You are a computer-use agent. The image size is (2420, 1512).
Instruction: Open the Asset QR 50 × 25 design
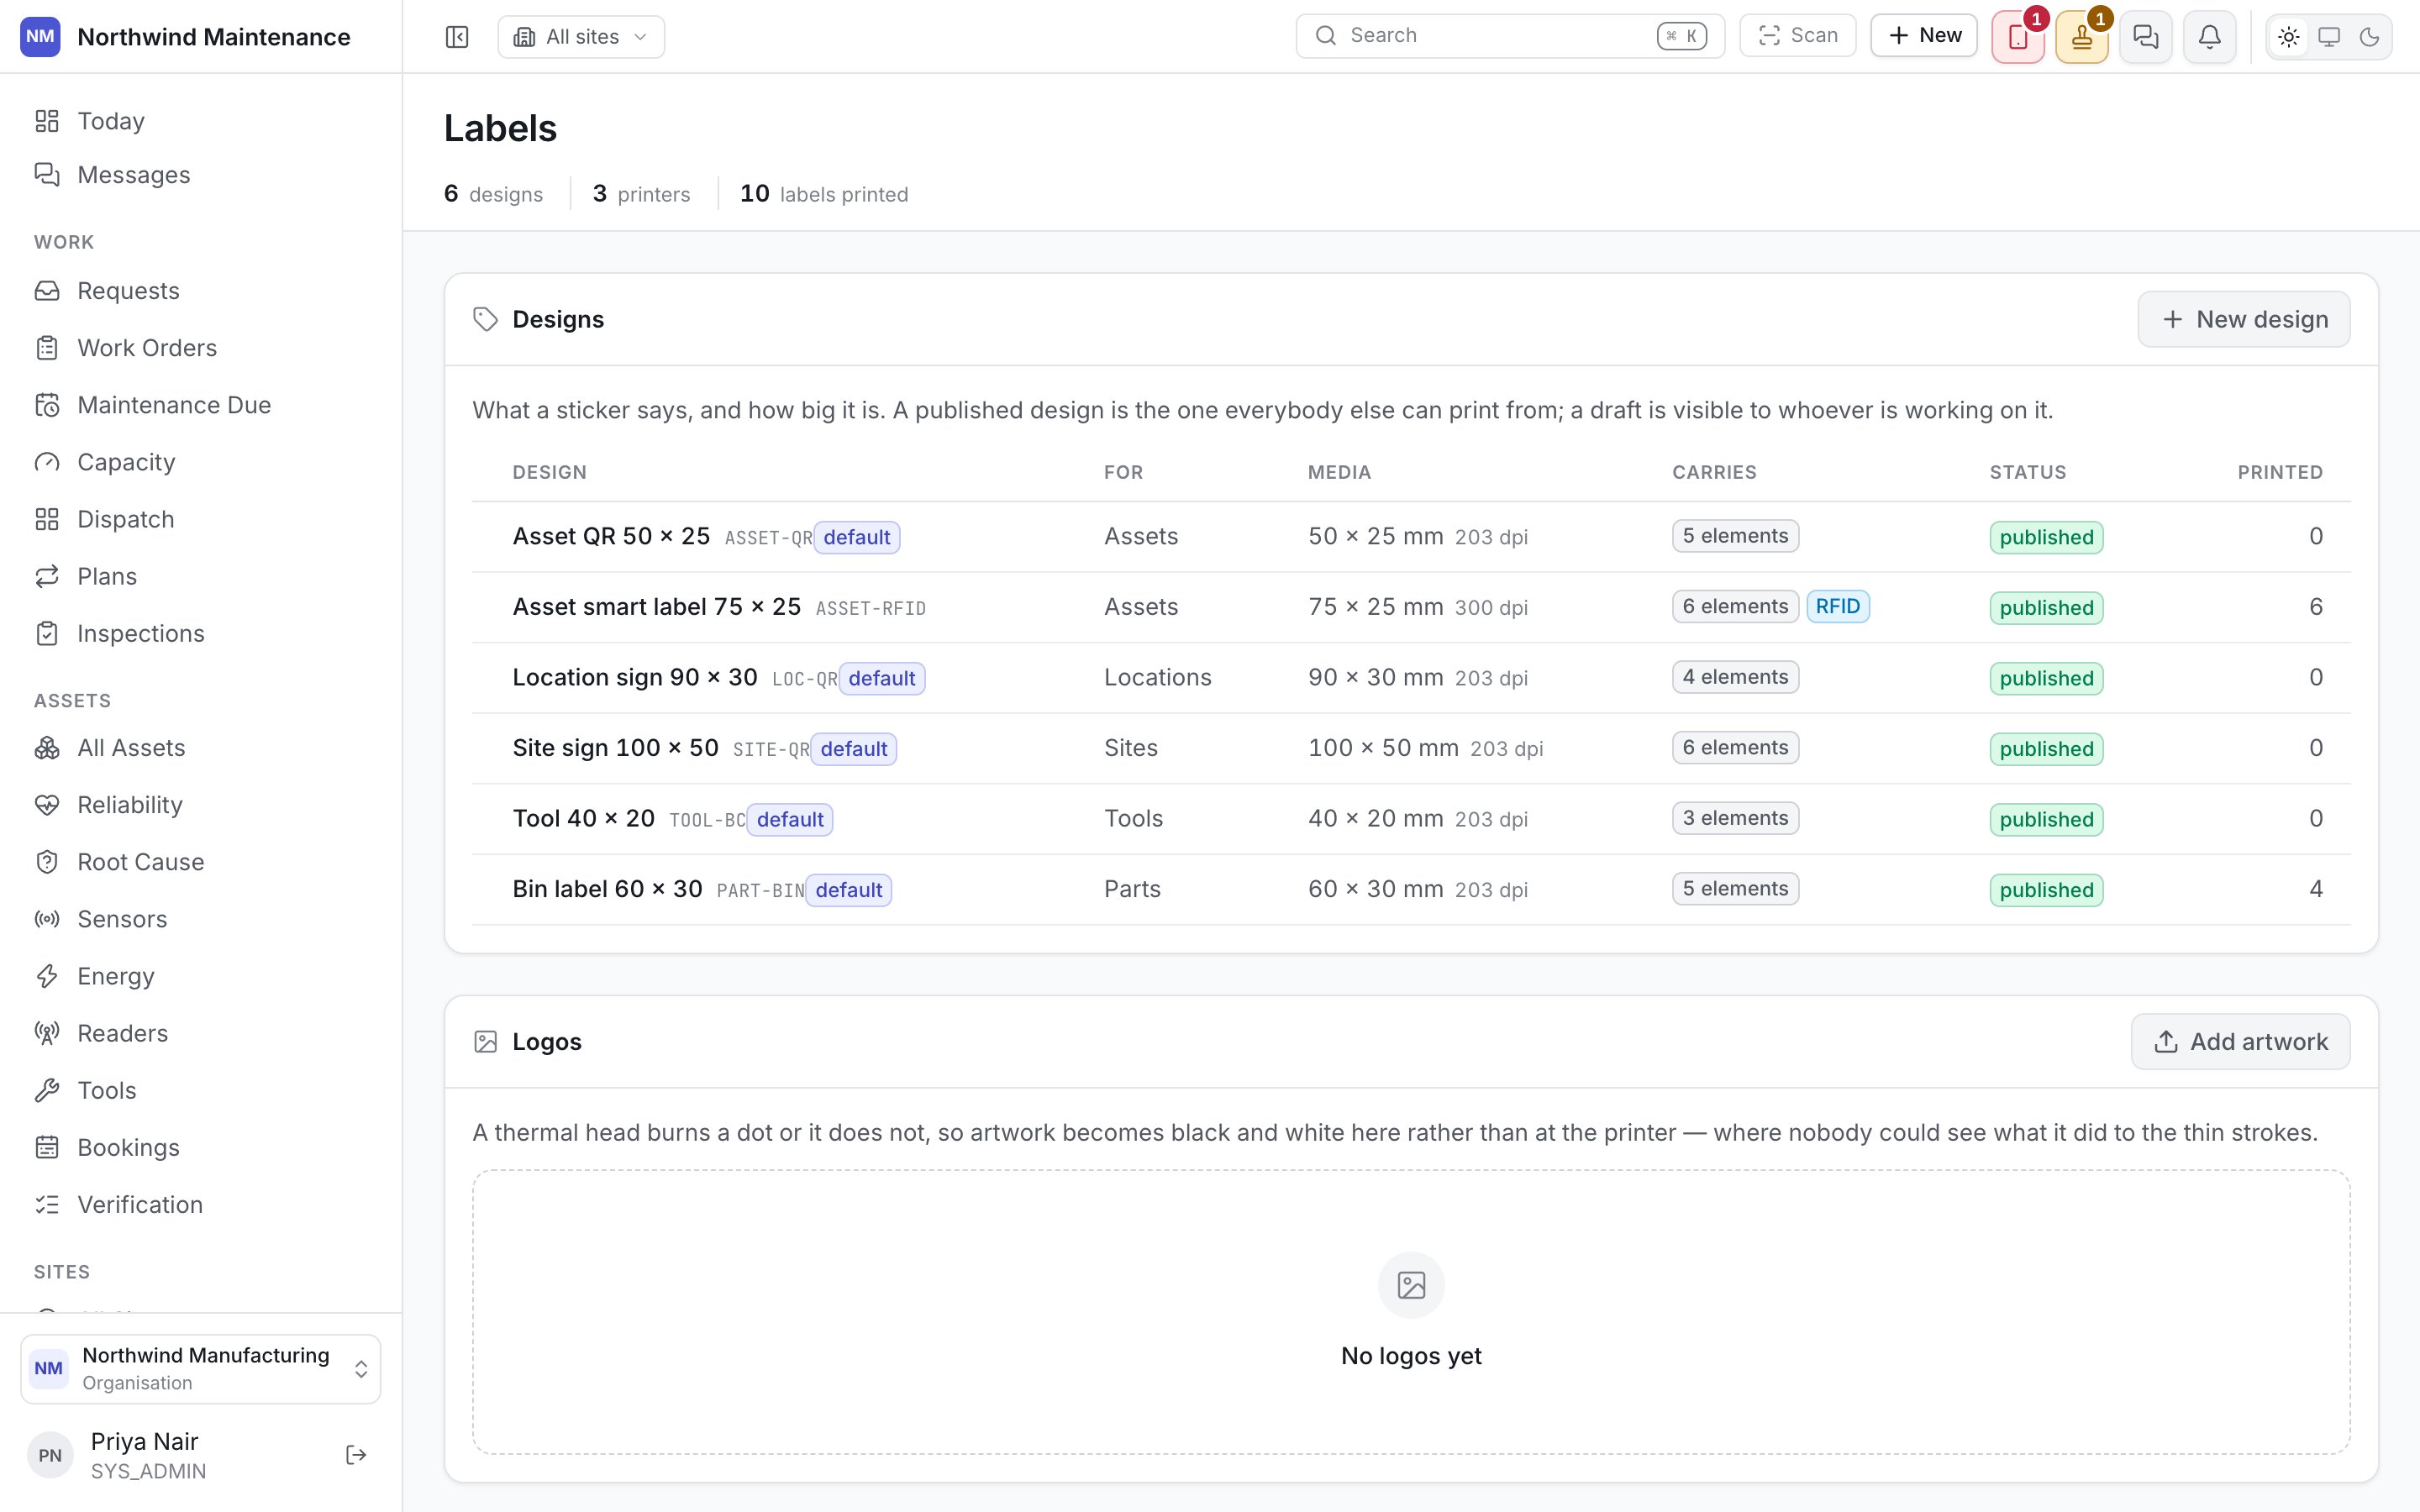[x=611, y=537]
